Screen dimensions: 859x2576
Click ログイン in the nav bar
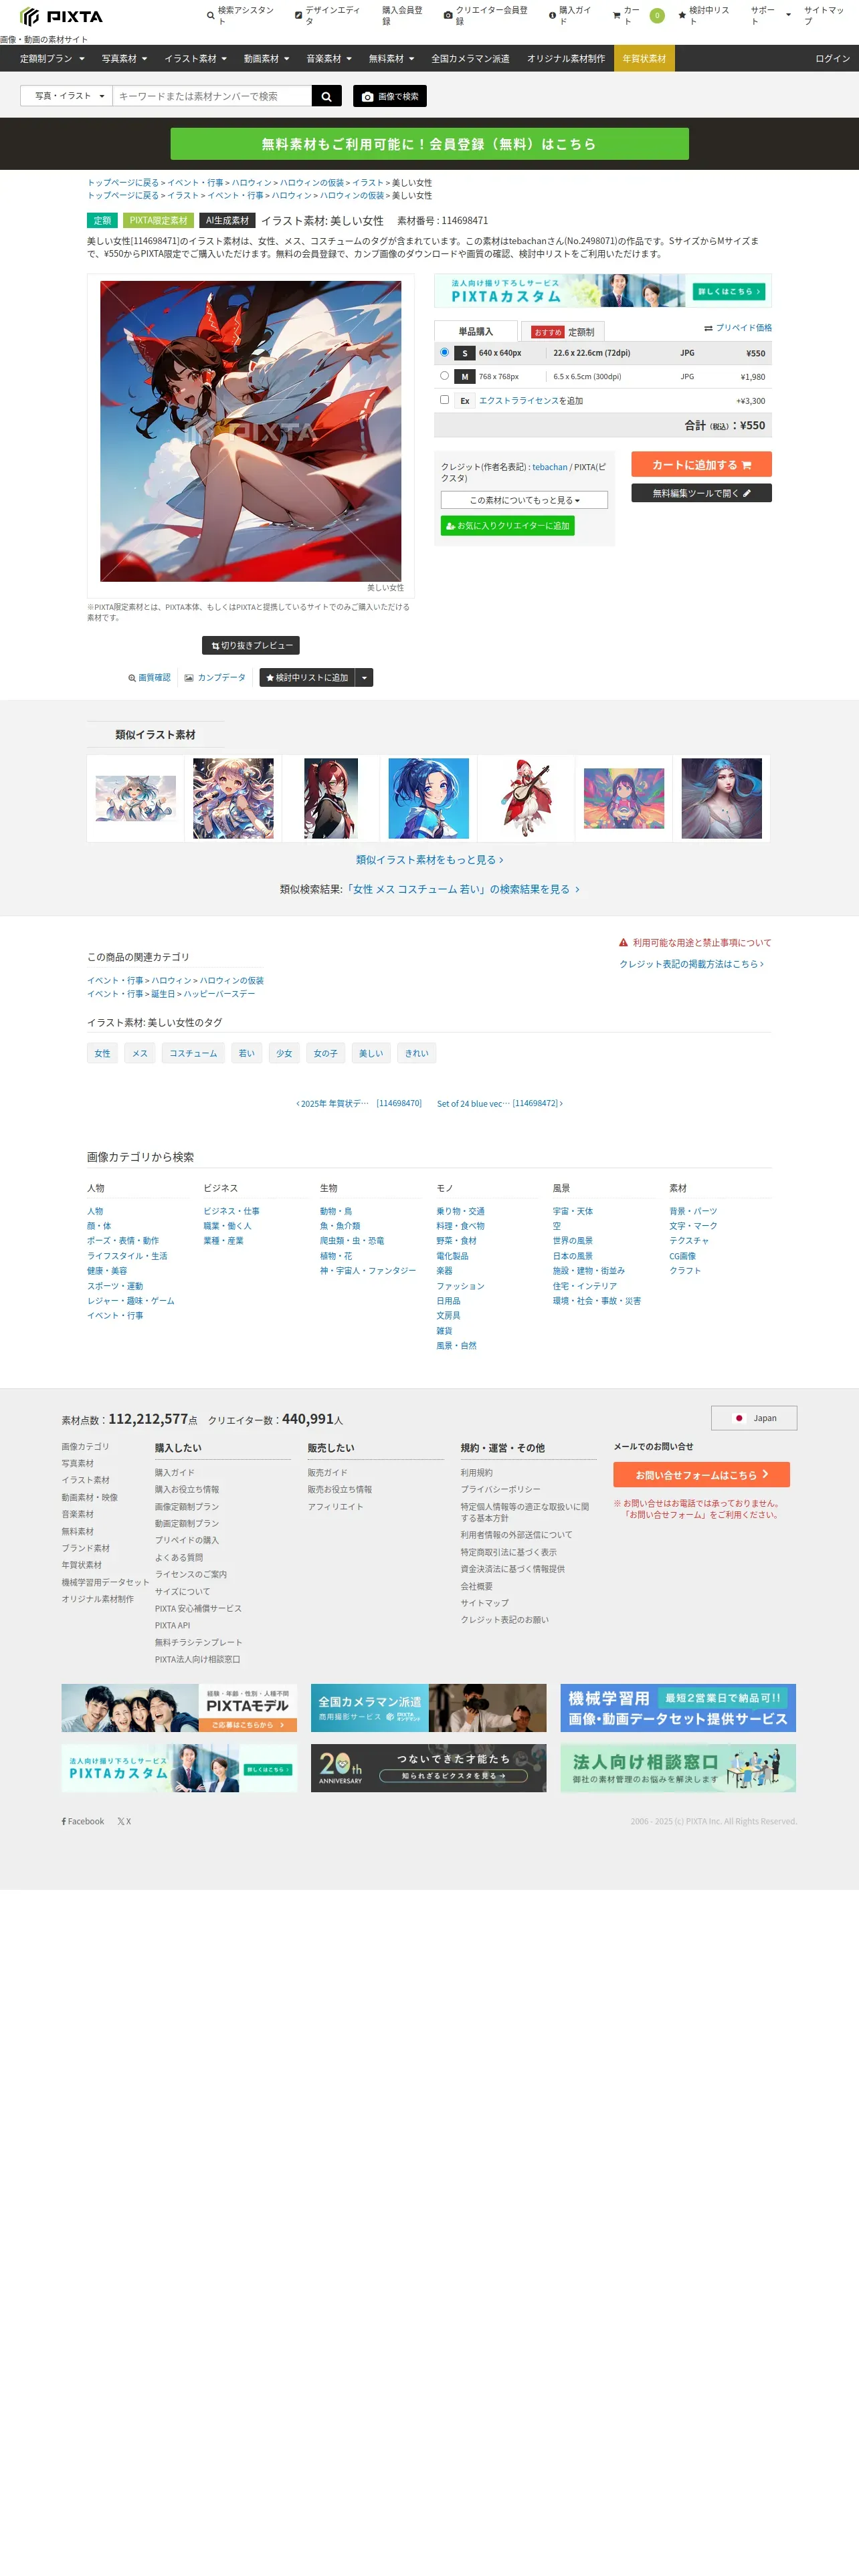click(x=832, y=58)
